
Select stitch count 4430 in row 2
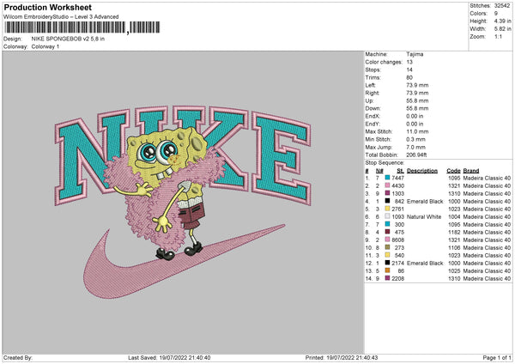tap(397, 185)
